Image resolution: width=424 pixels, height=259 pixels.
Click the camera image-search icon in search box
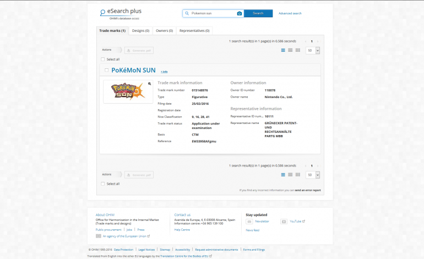click(x=239, y=13)
